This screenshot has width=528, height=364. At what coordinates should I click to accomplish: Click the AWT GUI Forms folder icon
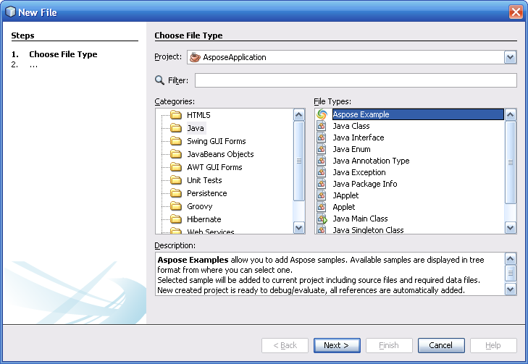(176, 167)
